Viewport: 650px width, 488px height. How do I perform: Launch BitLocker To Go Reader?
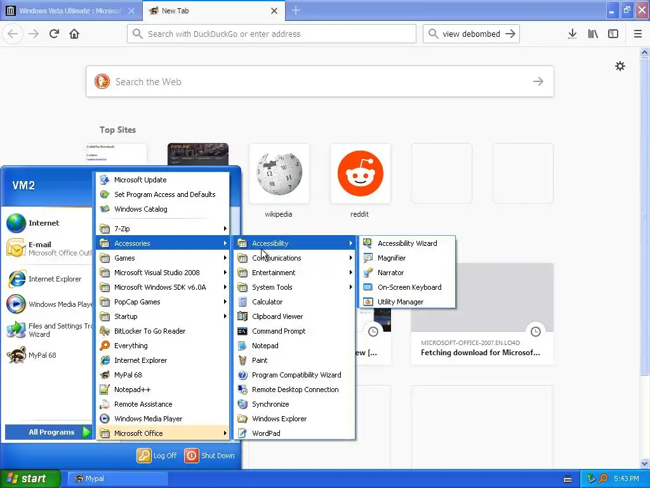coord(163,330)
